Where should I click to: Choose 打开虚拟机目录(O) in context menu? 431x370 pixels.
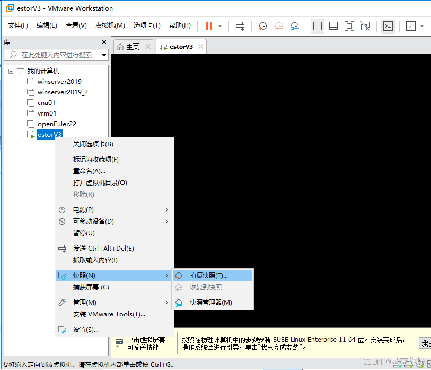pos(115,183)
